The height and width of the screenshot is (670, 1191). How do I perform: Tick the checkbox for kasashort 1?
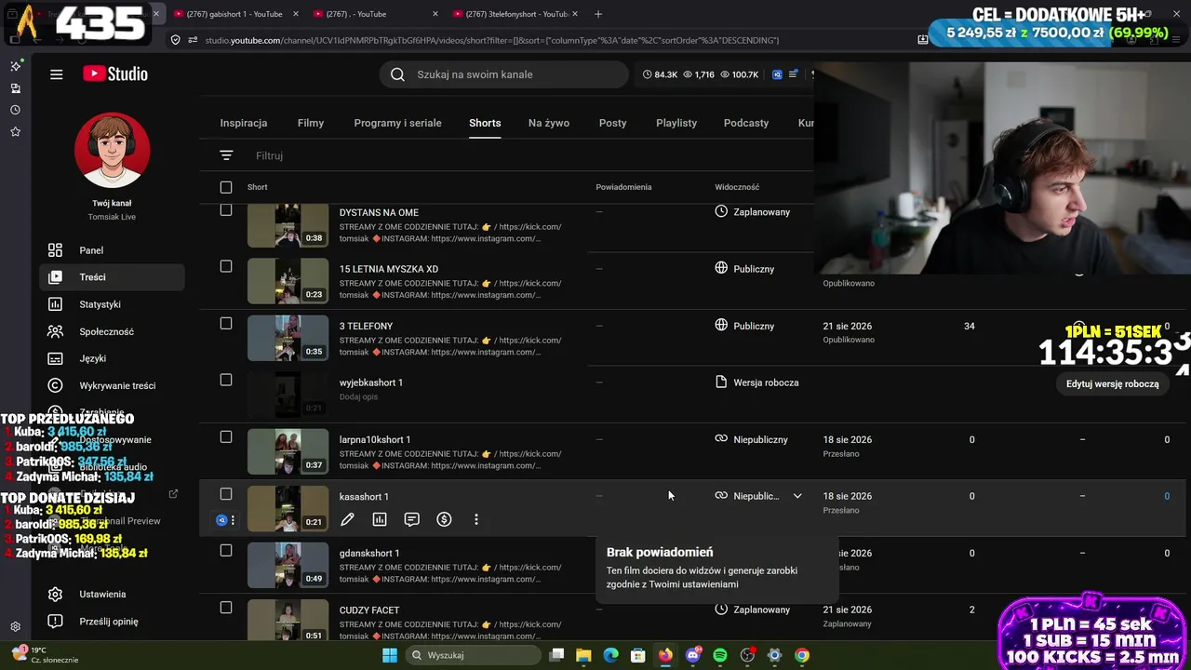[226, 494]
